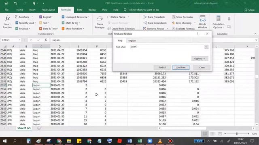259x145 pixels.
Task: Open Recently Used functions
Action: point(25,23)
